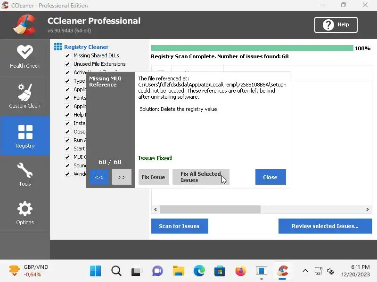Toggle the Fonts checkbox
The width and height of the screenshot is (377, 282).
[x=67, y=98]
